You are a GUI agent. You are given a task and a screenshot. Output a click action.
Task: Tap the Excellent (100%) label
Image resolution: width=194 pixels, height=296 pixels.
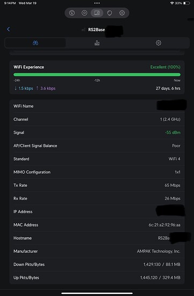165,67
